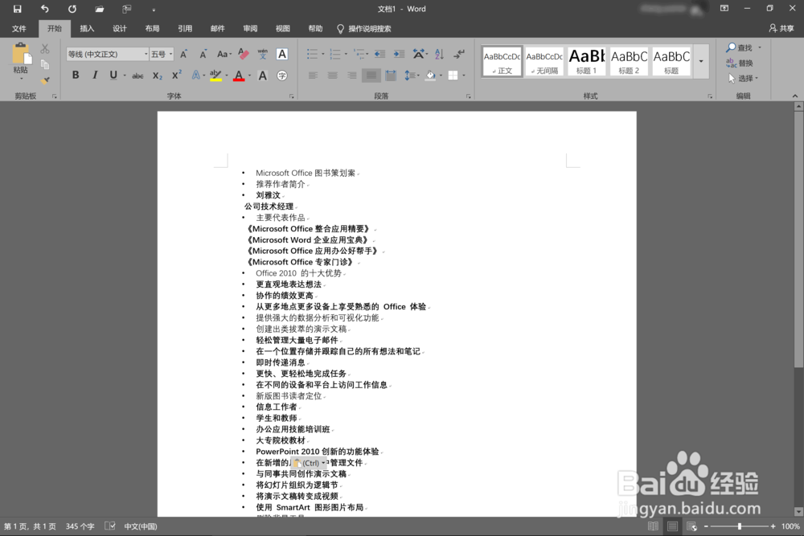Image resolution: width=804 pixels, height=536 pixels.
Task: Apply red font color
Action: pos(239,76)
